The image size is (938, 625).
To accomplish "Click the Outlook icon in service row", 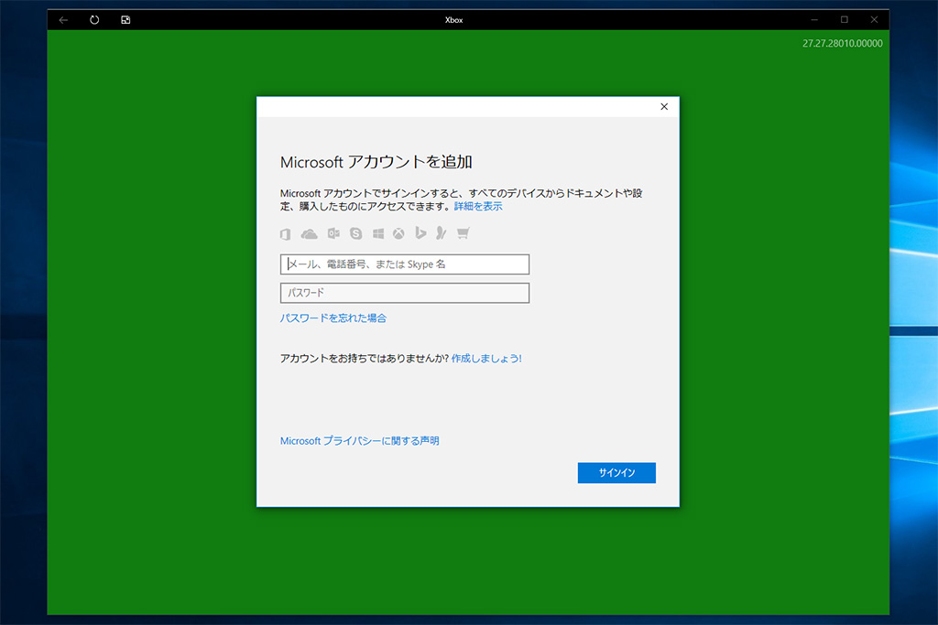I will 333,233.
